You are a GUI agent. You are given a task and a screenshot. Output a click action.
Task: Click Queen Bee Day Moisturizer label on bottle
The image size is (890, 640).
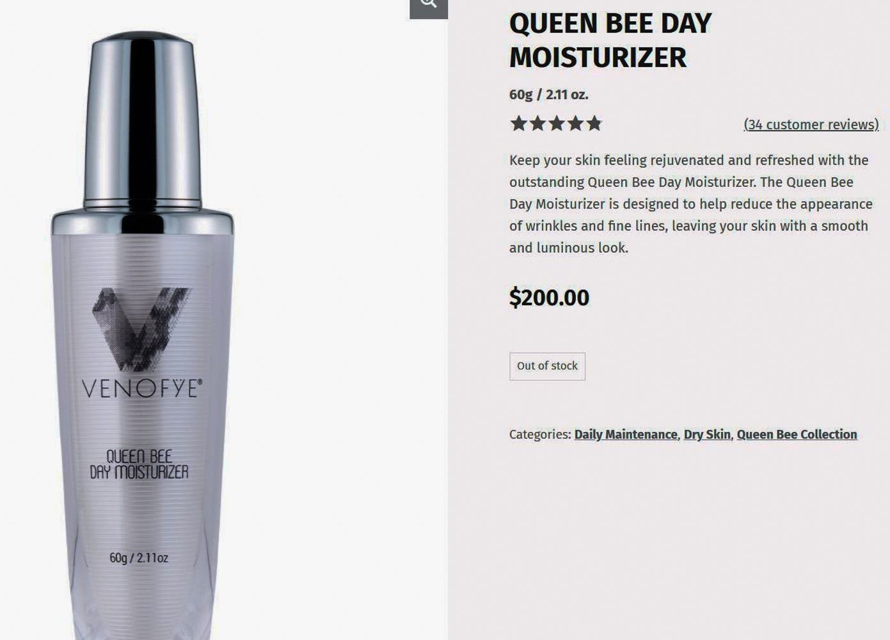[x=139, y=465]
